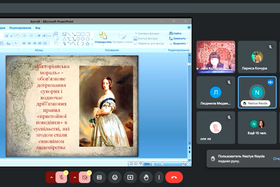Select Julia Kotienieva's video tile
The height and width of the screenshot is (187, 280).
(x=216, y=57)
